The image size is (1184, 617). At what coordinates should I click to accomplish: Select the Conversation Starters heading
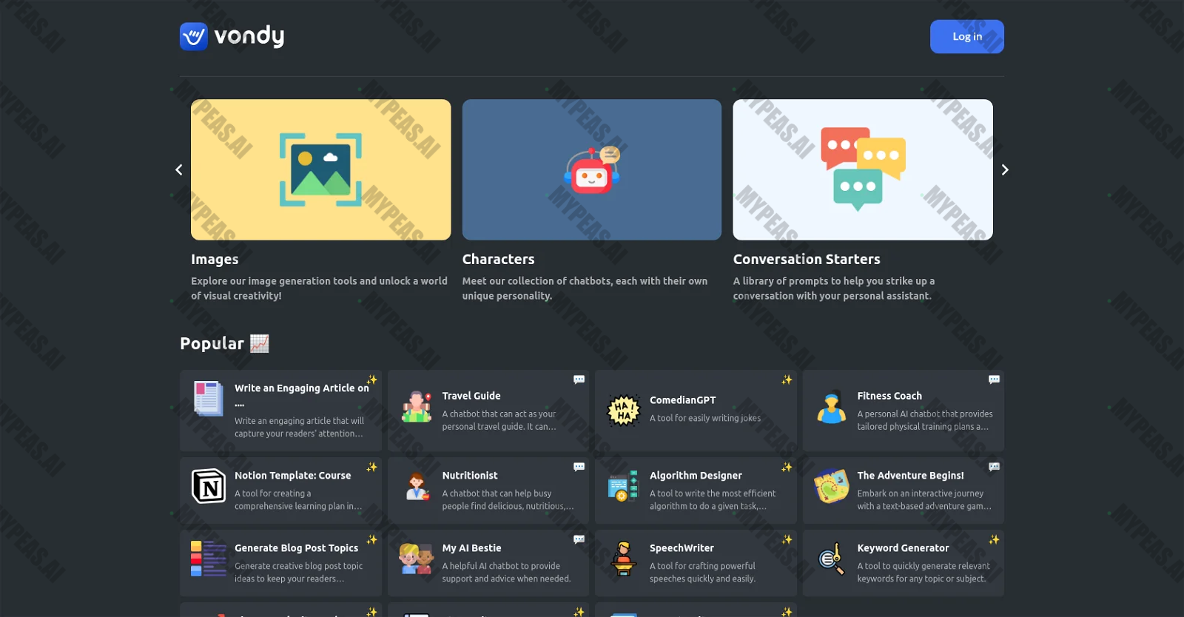coord(806,260)
